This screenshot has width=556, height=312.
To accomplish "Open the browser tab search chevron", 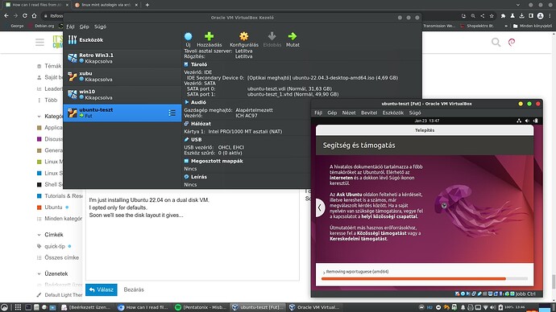I will 517,5.
